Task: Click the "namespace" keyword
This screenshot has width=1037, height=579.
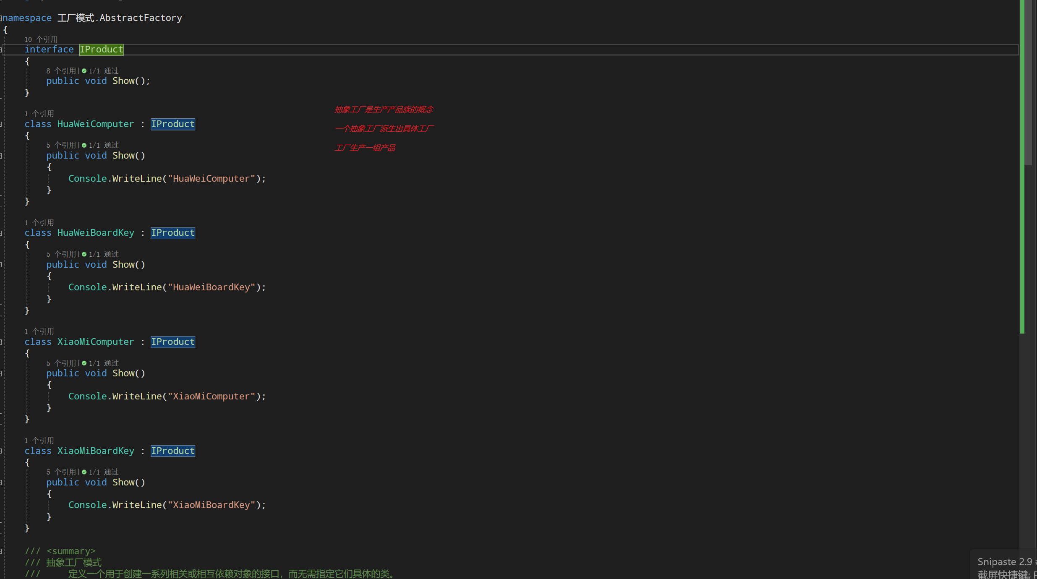Action: (x=27, y=18)
